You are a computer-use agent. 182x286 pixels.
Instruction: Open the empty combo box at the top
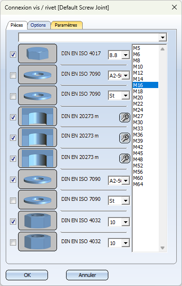click(163, 38)
